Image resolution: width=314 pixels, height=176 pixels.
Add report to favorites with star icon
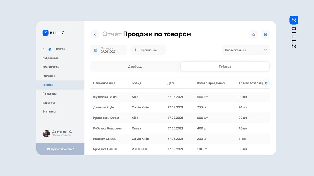click(253, 34)
